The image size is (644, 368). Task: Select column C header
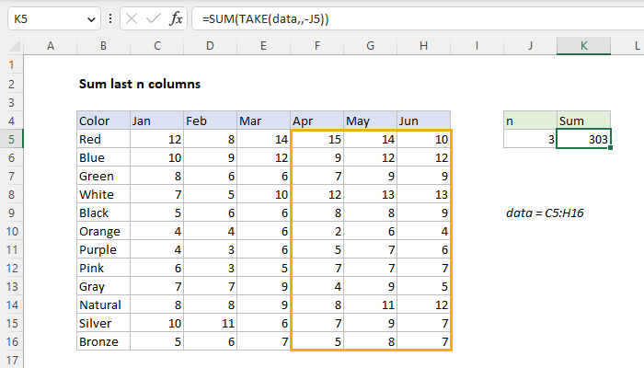click(x=157, y=46)
